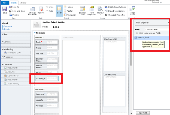Click the New Field button
Image resolution: width=170 pixels, height=115 pixels.
[x=143, y=113]
